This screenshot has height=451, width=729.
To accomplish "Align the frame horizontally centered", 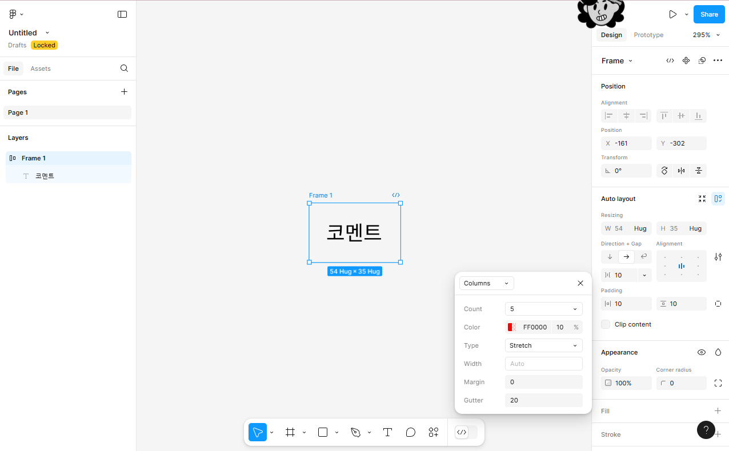I will 626,115.
